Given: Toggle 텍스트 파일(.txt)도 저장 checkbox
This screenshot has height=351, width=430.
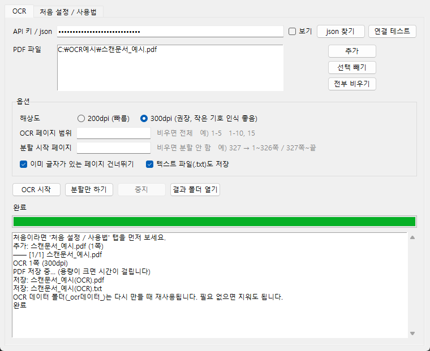Looking at the screenshot, I should tap(150, 164).
